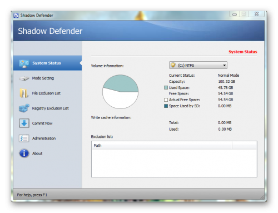Click the shield icon in volume dropdown
The height and width of the screenshot is (213, 278).
173,65
